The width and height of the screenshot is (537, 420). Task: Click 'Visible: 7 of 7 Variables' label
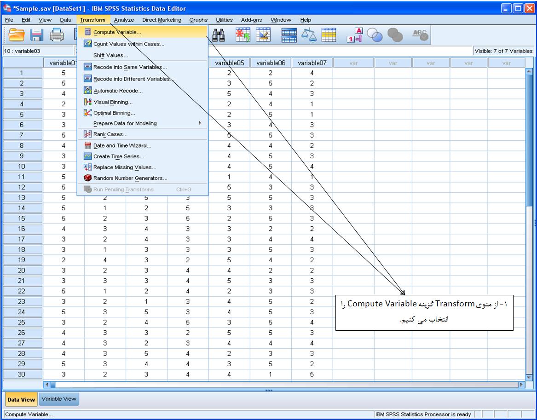click(x=503, y=51)
